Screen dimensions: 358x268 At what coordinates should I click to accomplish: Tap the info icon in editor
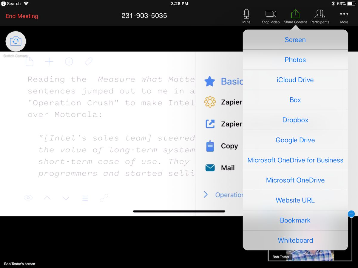click(69, 62)
